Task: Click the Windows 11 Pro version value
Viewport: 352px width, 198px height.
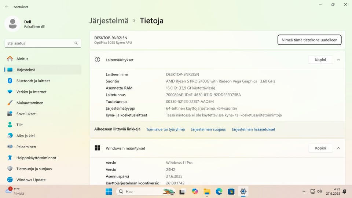Action: pyautogui.click(x=179, y=163)
